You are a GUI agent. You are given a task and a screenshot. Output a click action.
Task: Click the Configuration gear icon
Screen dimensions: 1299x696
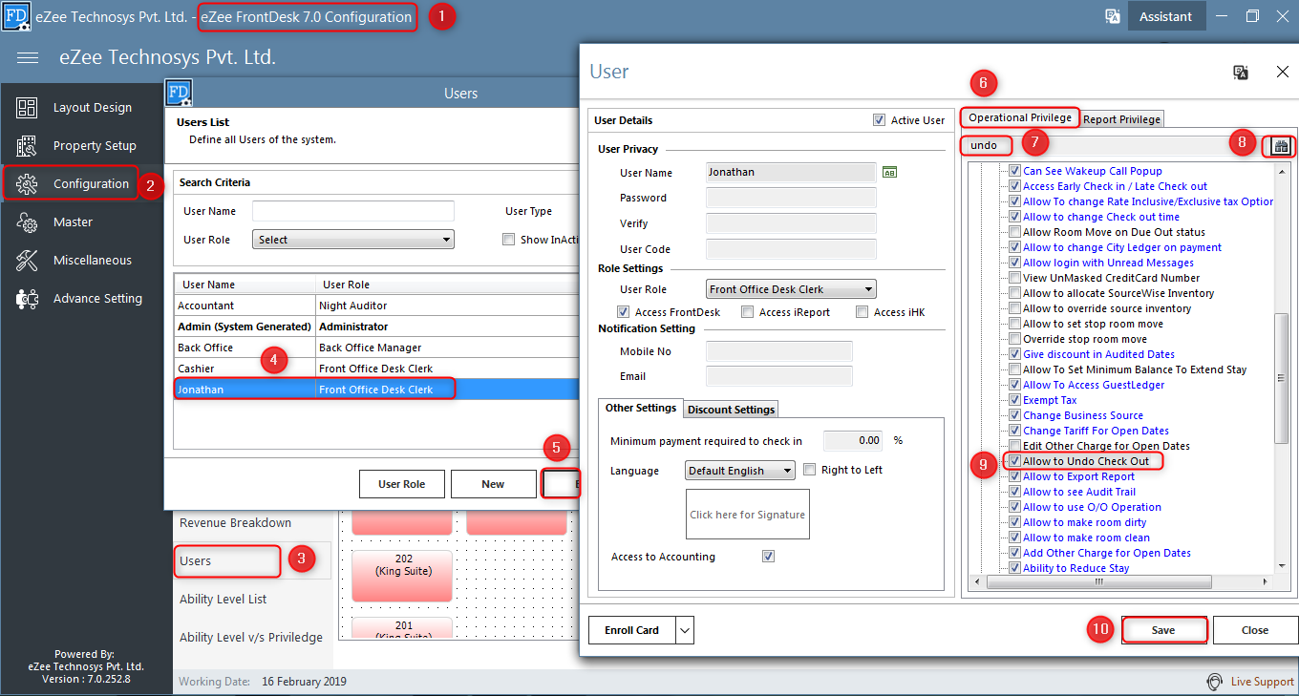27,184
